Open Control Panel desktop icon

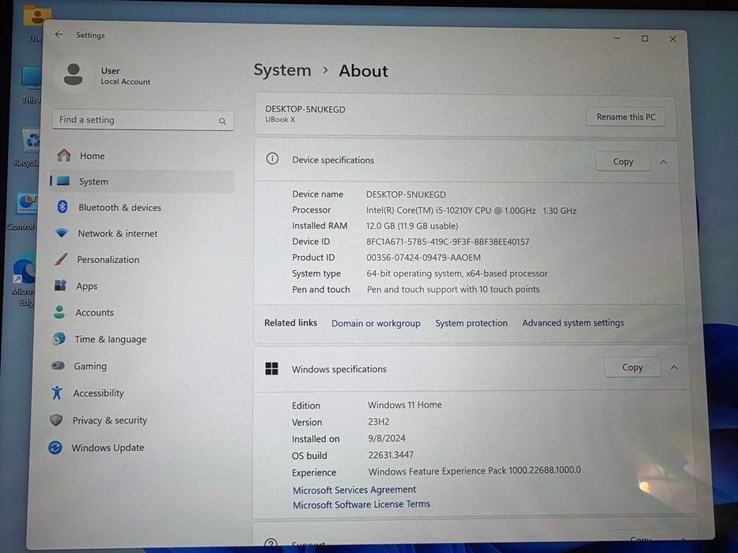click(22, 211)
